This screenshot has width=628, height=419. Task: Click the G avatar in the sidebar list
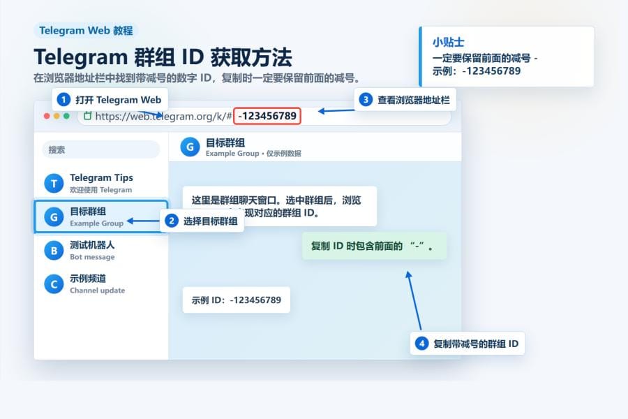(x=54, y=217)
